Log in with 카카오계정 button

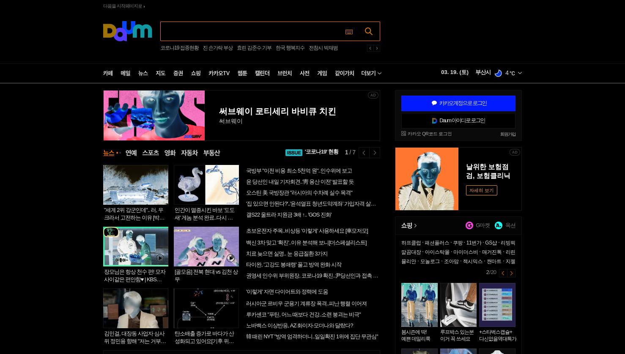(458, 103)
